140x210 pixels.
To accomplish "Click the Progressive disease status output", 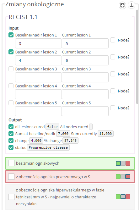I will point(48,147).
